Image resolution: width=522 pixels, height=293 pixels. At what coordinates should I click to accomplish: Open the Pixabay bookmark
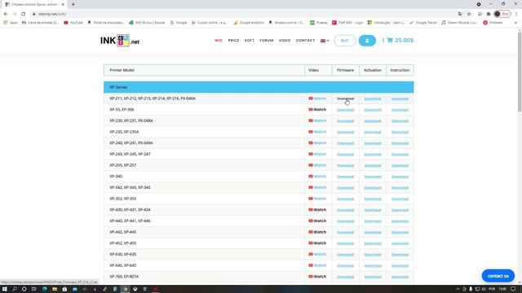click(x=319, y=23)
